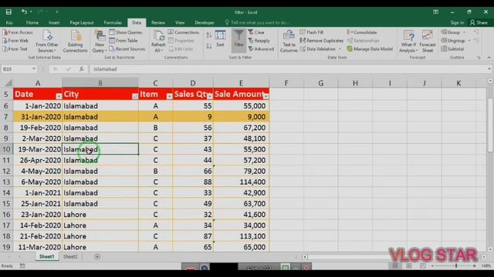Image resolution: width=494 pixels, height=277 pixels.
Task: Switch to the Developer tab
Action: point(205,22)
